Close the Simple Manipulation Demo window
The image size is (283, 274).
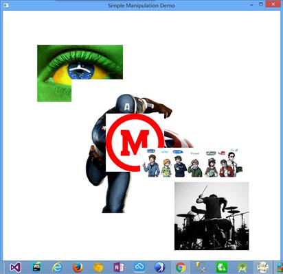pos(273,4)
